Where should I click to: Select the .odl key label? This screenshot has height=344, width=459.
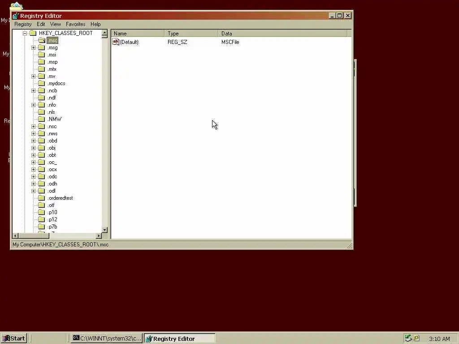point(52,191)
